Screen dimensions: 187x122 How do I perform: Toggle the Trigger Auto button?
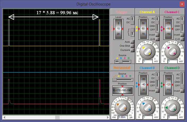point(132,42)
